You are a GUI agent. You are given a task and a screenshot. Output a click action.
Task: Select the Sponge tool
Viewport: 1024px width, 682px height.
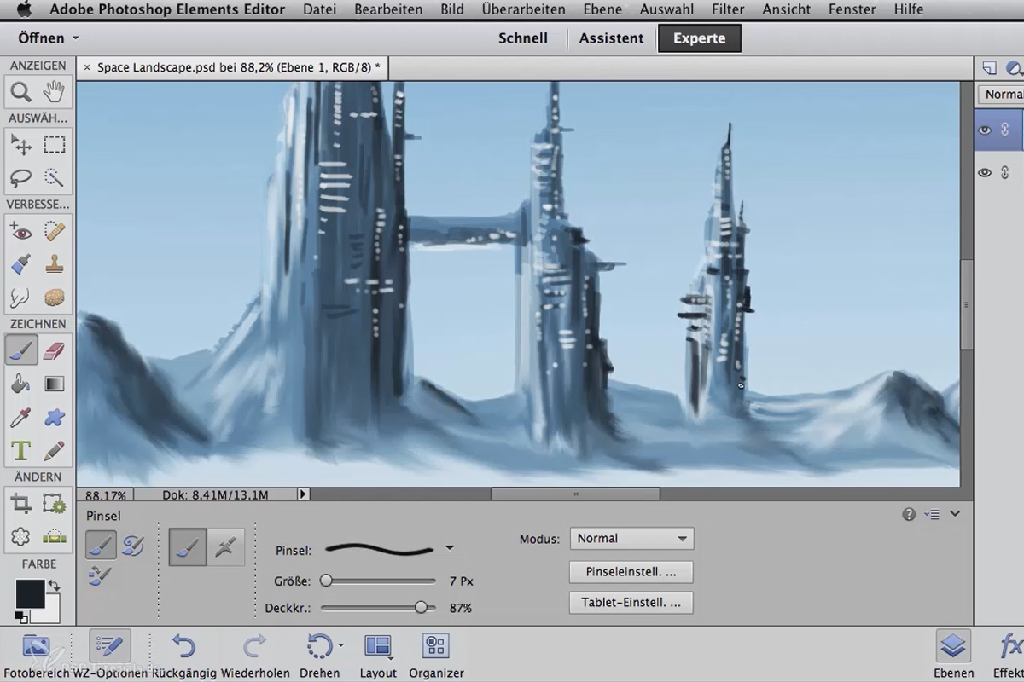click(x=54, y=298)
